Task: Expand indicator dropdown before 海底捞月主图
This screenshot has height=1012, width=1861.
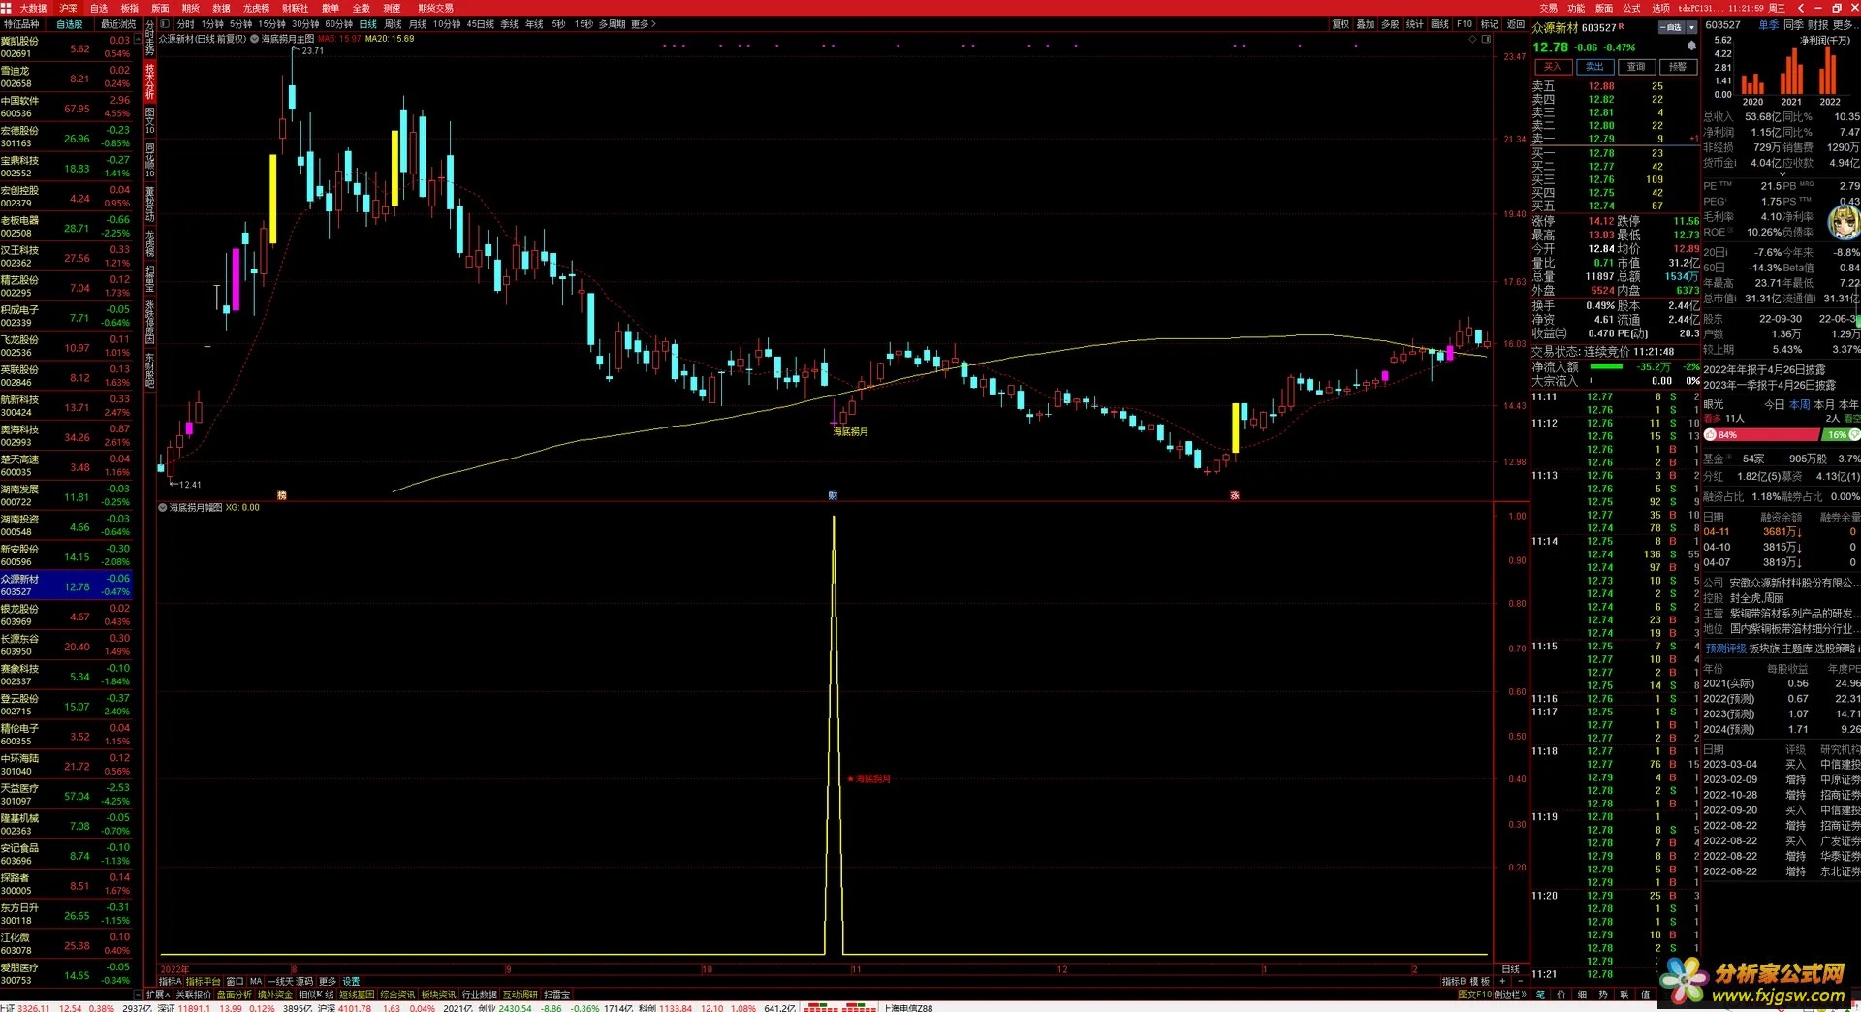Action: [x=255, y=39]
